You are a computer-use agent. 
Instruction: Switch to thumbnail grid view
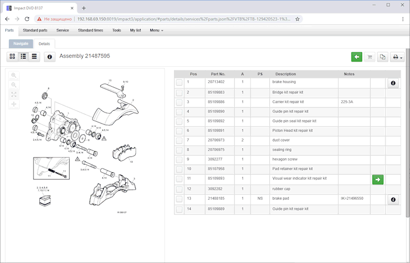click(13, 56)
